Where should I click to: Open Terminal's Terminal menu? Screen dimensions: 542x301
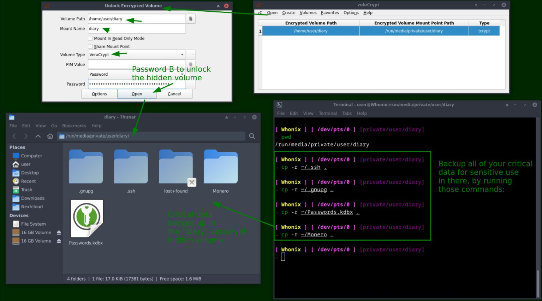328,114
